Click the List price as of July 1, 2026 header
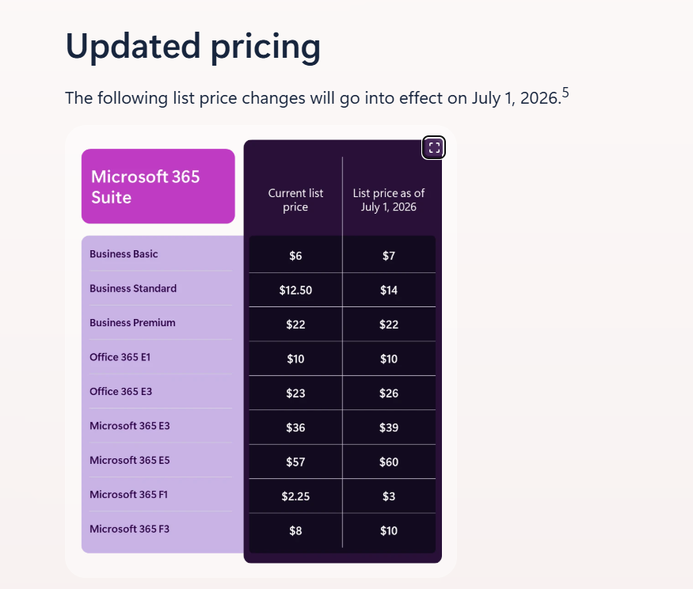The height and width of the screenshot is (589, 693). pyautogui.click(x=389, y=199)
